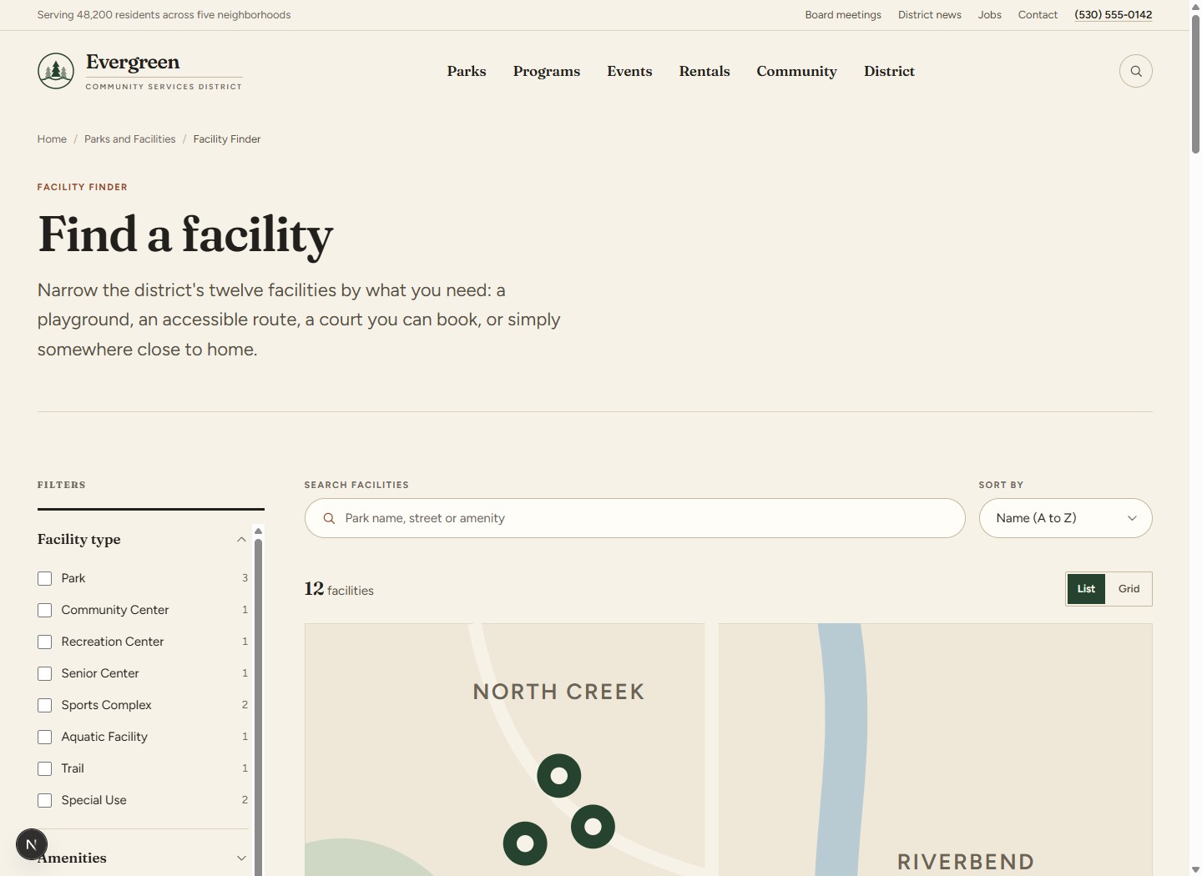This screenshot has width=1202, height=876.
Task: Check the Community Center filter
Action: point(45,610)
